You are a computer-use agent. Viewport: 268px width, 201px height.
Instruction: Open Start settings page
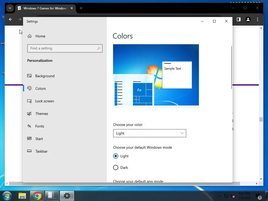click(39, 139)
